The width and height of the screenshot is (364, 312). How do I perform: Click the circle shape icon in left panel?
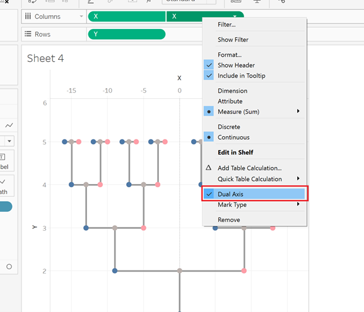point(9,267)
